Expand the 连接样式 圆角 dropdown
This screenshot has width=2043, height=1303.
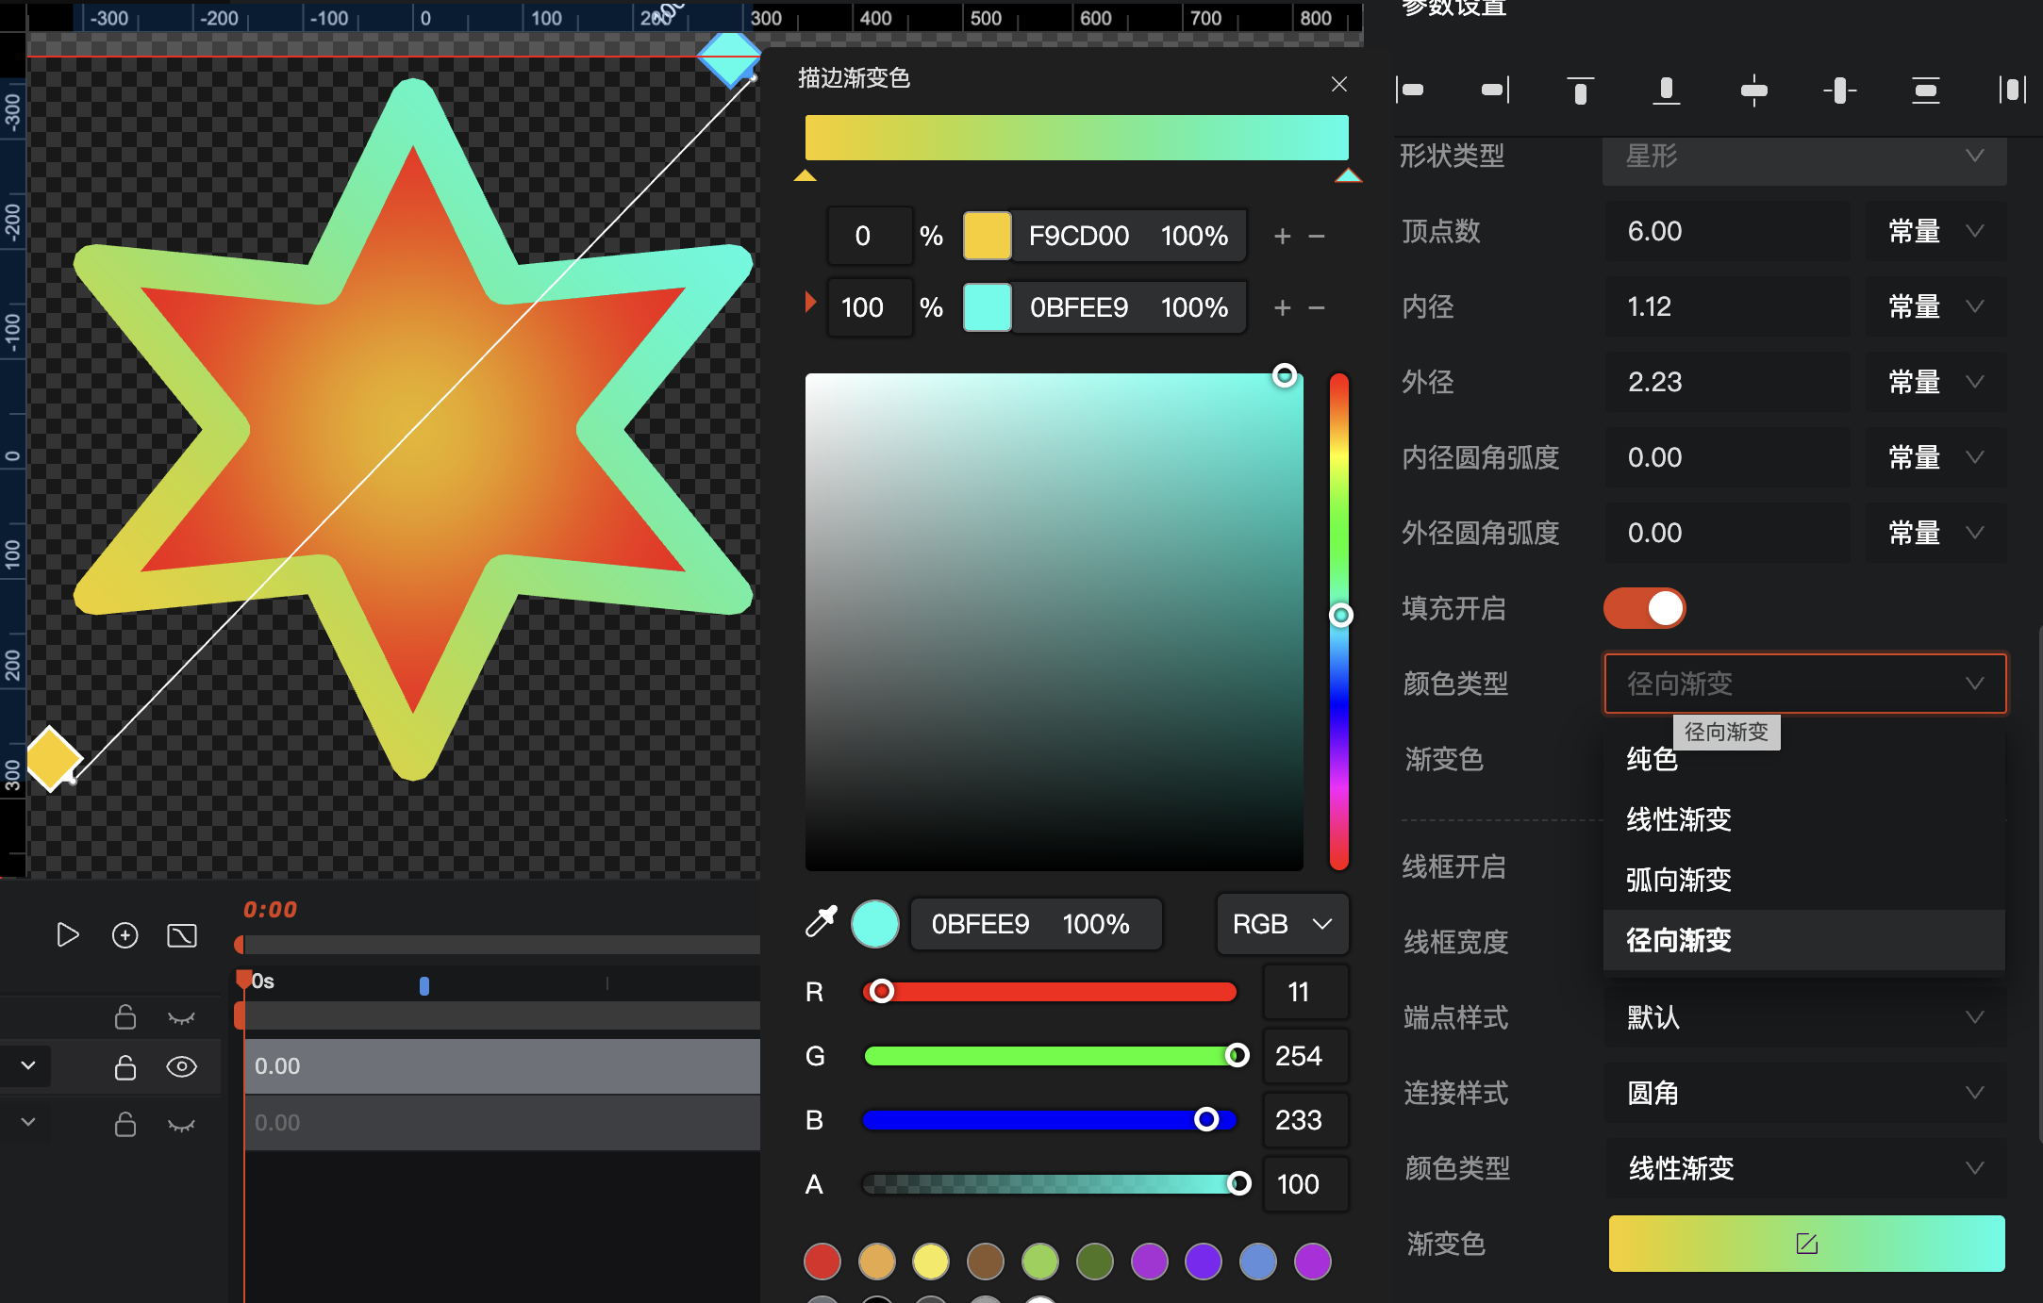[x=1804, y=1093]
